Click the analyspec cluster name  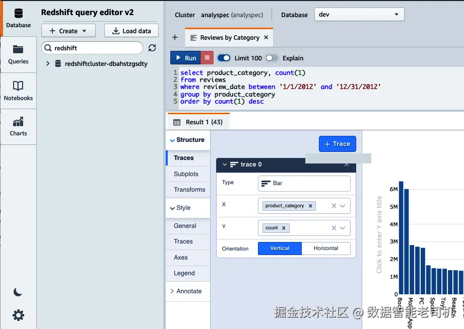coord(232,15)
